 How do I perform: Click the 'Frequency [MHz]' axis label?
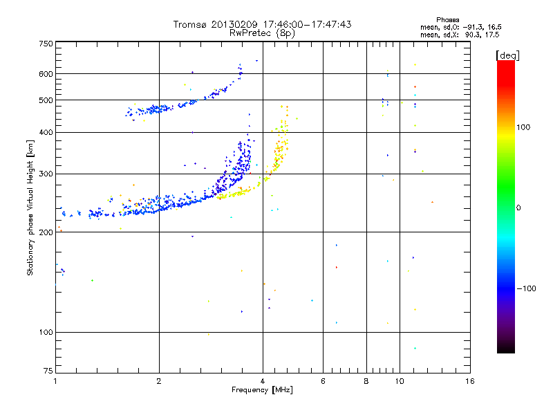click(x=262, y=390)
